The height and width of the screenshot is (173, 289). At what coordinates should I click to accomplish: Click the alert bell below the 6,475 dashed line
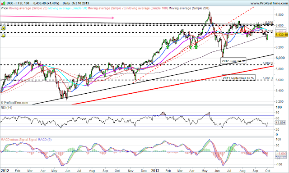(3, 36)
